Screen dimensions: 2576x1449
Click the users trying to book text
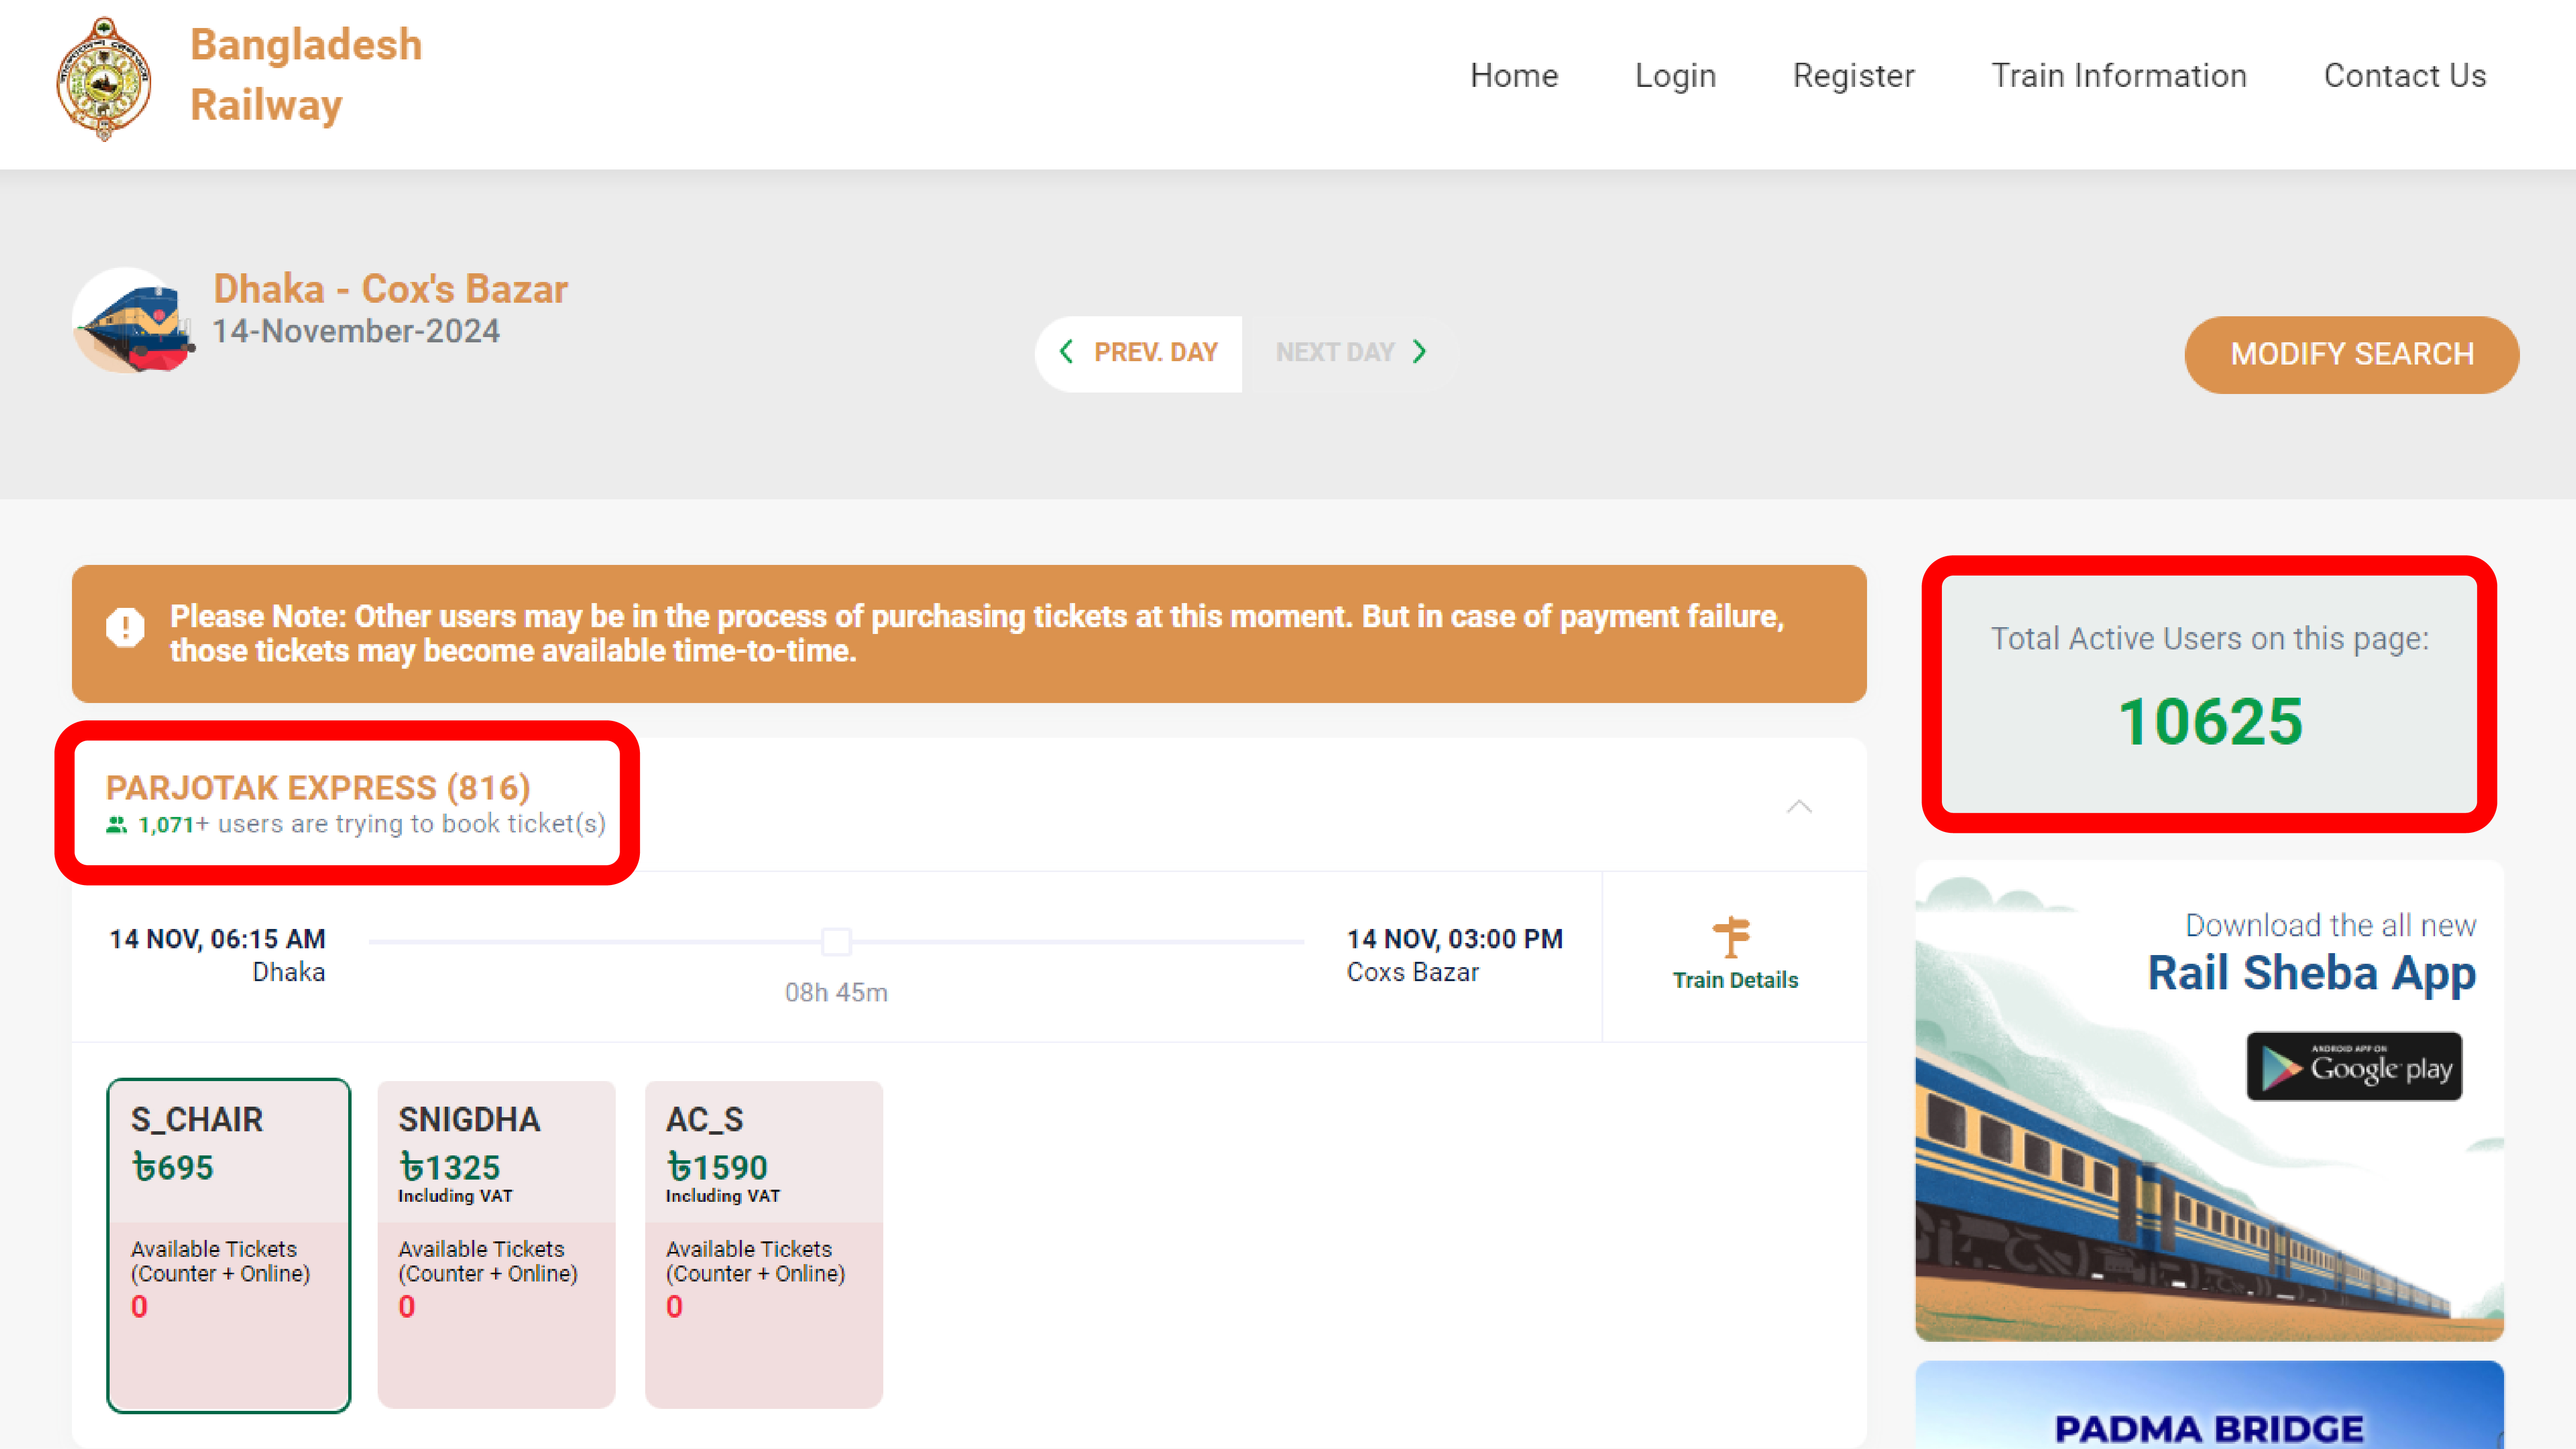[372, 824]
